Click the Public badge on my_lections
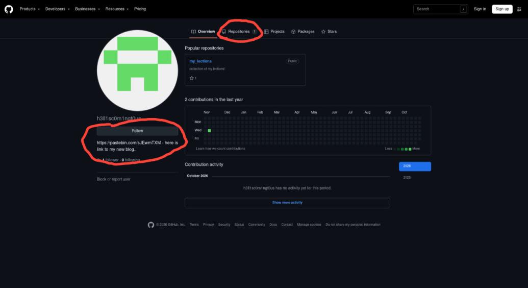Screen dimensions: 528x288 [292, 61]
